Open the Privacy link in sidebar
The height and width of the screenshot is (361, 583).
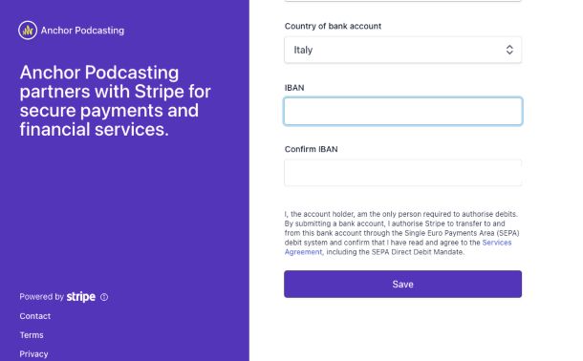(33, 354)
